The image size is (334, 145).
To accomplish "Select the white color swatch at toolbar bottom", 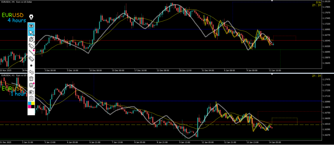I will click(x=31, y=111).
